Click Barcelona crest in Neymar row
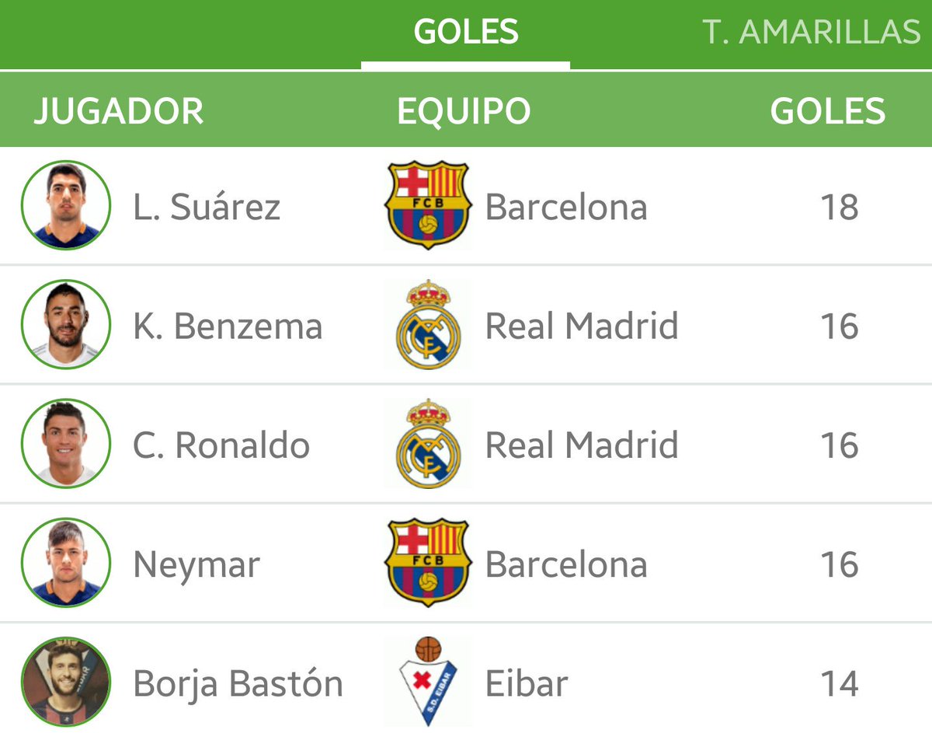The image size is (932, 733). coord(427,563)
